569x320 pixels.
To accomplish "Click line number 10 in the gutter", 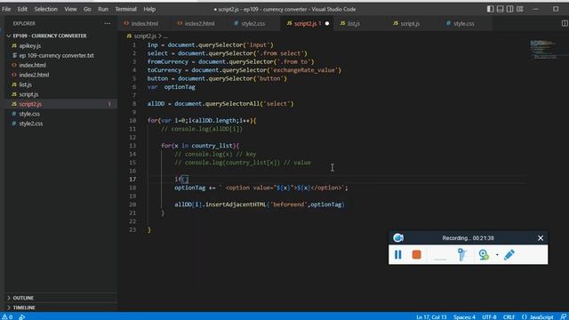I will coord(132,121).
